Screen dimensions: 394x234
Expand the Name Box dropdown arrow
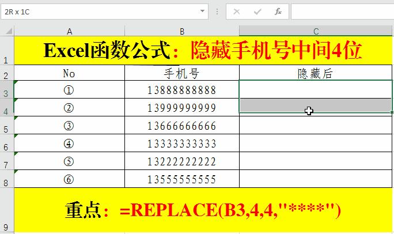point(202,11)
